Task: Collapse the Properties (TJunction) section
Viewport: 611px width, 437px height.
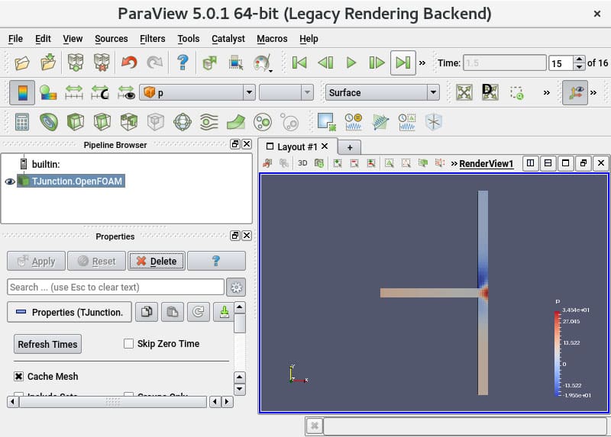Action: click(x=70, y=312)
